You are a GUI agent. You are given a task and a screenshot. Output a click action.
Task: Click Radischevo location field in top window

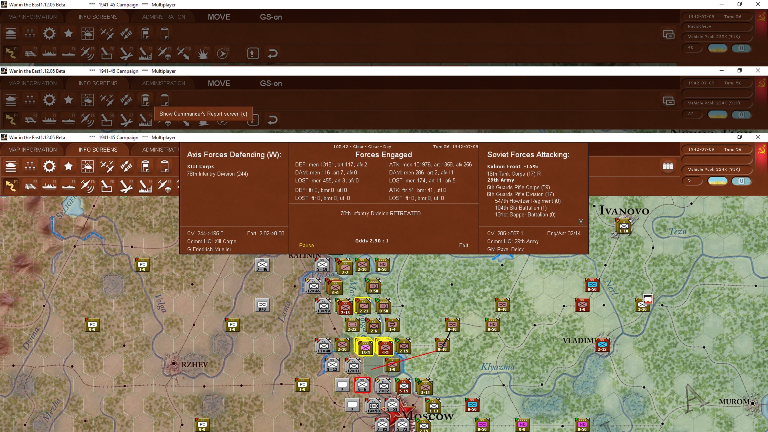pos(716,26)
